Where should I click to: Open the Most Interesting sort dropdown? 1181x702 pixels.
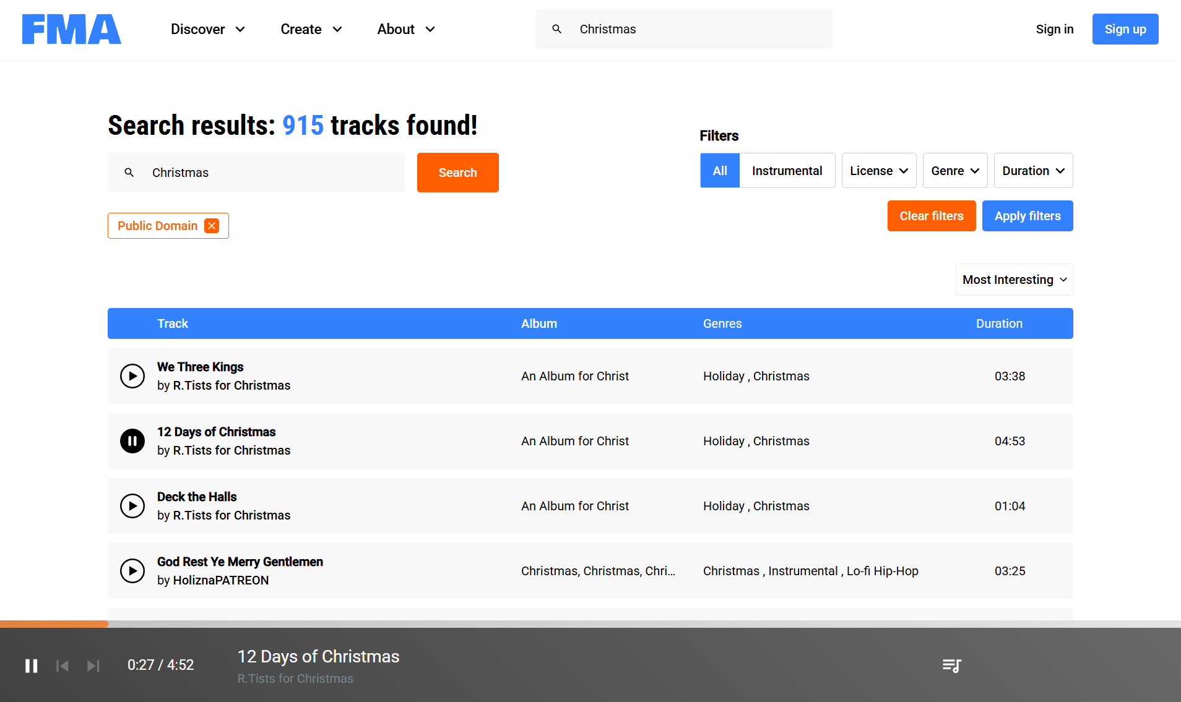(x=1014, y=280)
